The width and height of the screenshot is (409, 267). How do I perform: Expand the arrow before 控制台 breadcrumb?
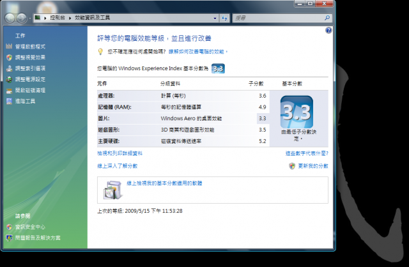tap(45, 18)
